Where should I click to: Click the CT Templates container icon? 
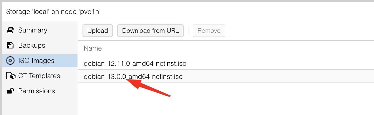pyautogui.click(x=11, y=76)
